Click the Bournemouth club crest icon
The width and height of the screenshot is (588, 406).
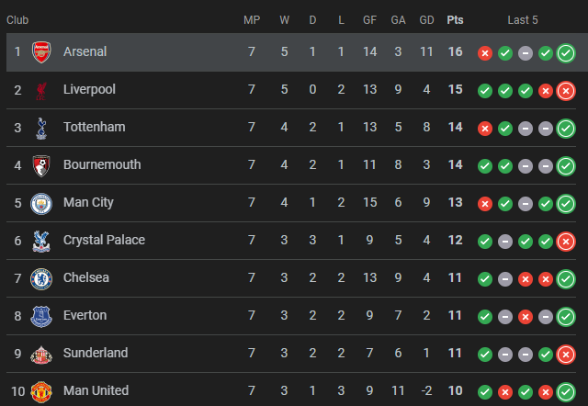point(42,165)
